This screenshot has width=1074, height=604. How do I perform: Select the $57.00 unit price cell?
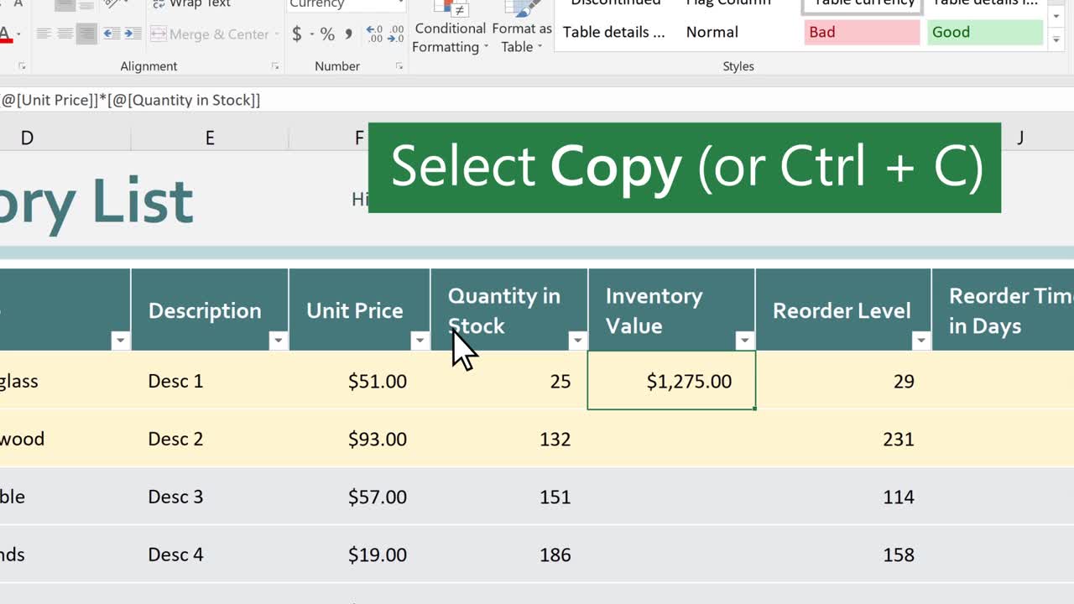tap(359, 497)
